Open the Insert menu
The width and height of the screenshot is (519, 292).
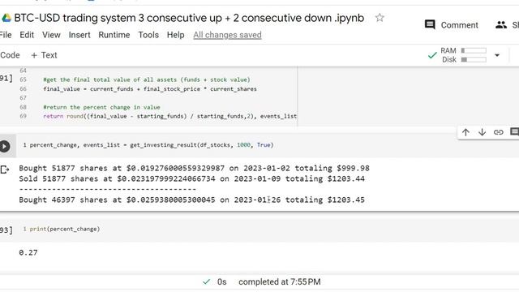79,35
